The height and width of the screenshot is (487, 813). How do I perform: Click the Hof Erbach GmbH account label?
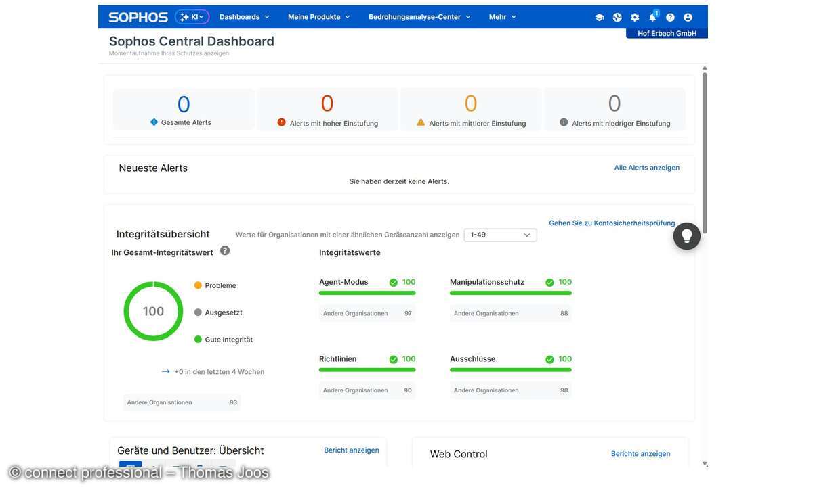(667, 33)
